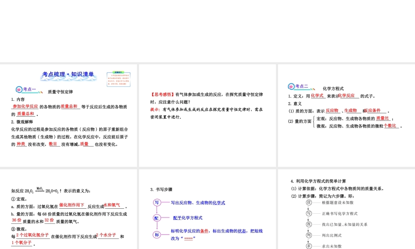Image resolution: width=415 pixels, height=249 pixels.
Task: Click the heading 4. 利用化学方程式的简单计算
Action: pyautogui.click(x=318, y=181)
